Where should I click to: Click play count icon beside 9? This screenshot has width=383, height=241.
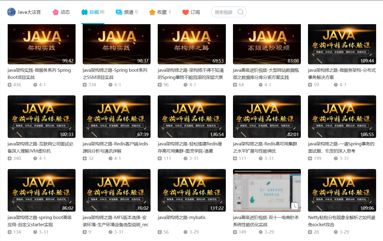click(85, 232)
